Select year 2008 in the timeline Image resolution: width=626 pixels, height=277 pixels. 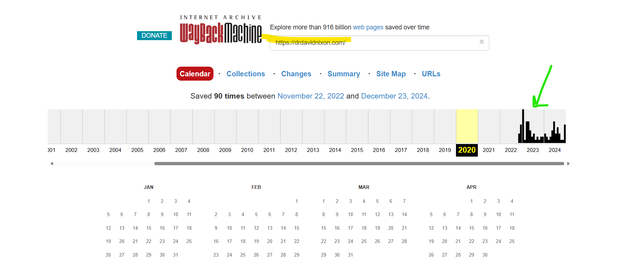click(x=203, y=150)
